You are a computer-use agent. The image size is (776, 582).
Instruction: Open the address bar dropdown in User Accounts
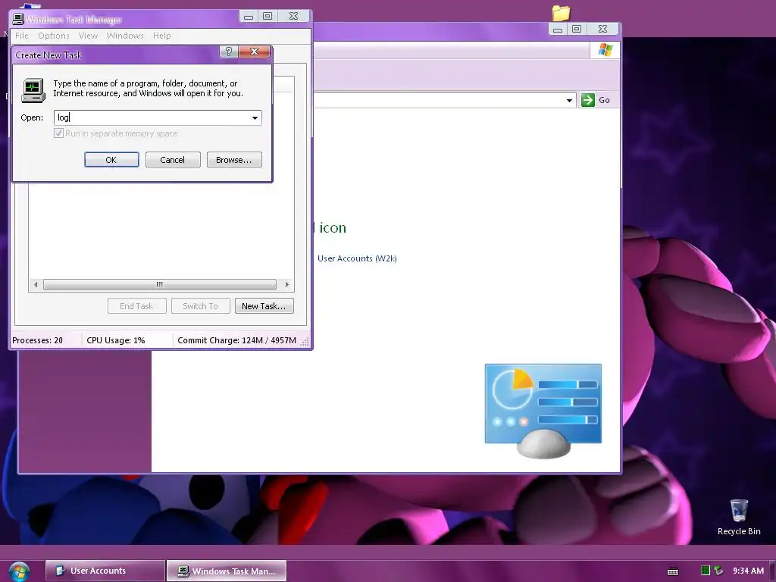pyautogui.click(x=570, y=101)
